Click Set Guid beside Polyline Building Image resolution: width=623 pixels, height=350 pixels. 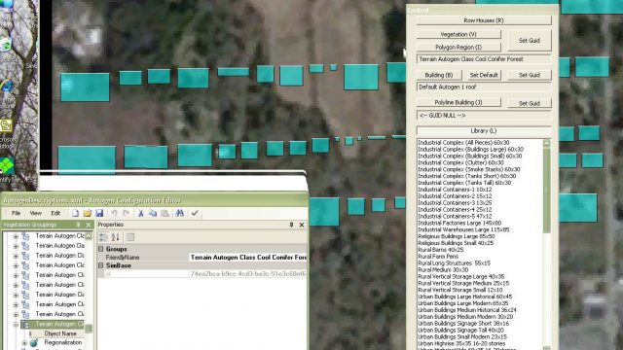click(530, 103)
